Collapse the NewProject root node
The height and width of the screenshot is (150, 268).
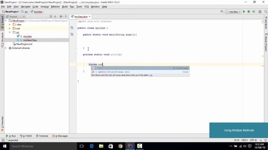(6, 20)
